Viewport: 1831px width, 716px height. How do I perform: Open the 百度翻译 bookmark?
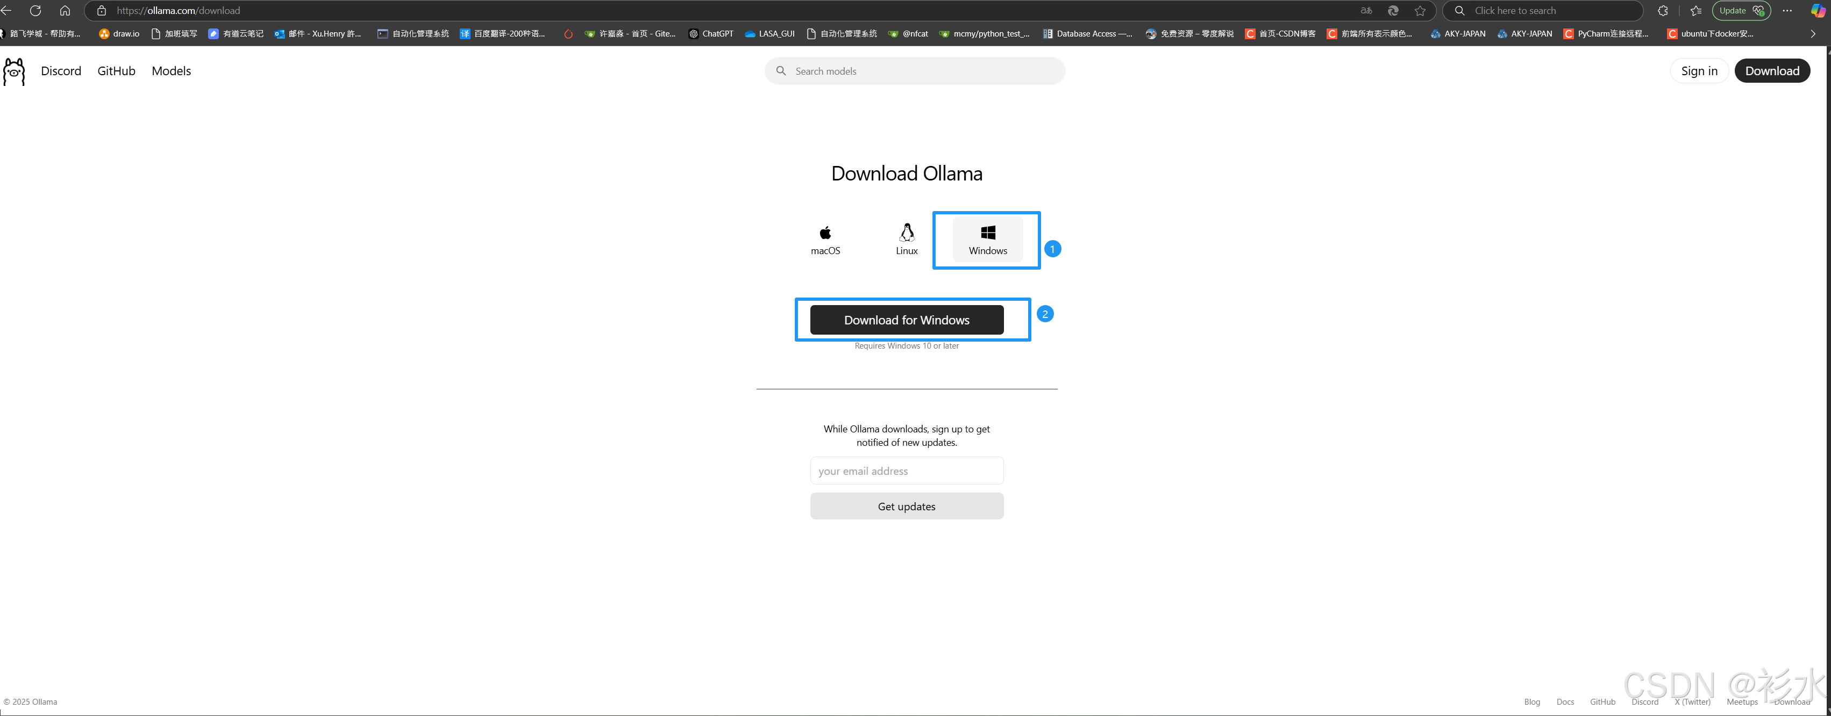coord(503,33)
